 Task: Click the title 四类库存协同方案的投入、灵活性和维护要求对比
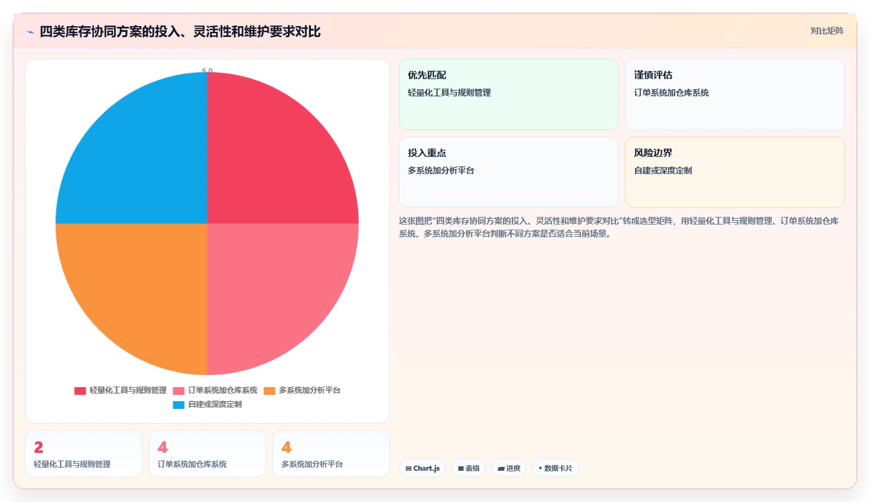tap(180, 31)
